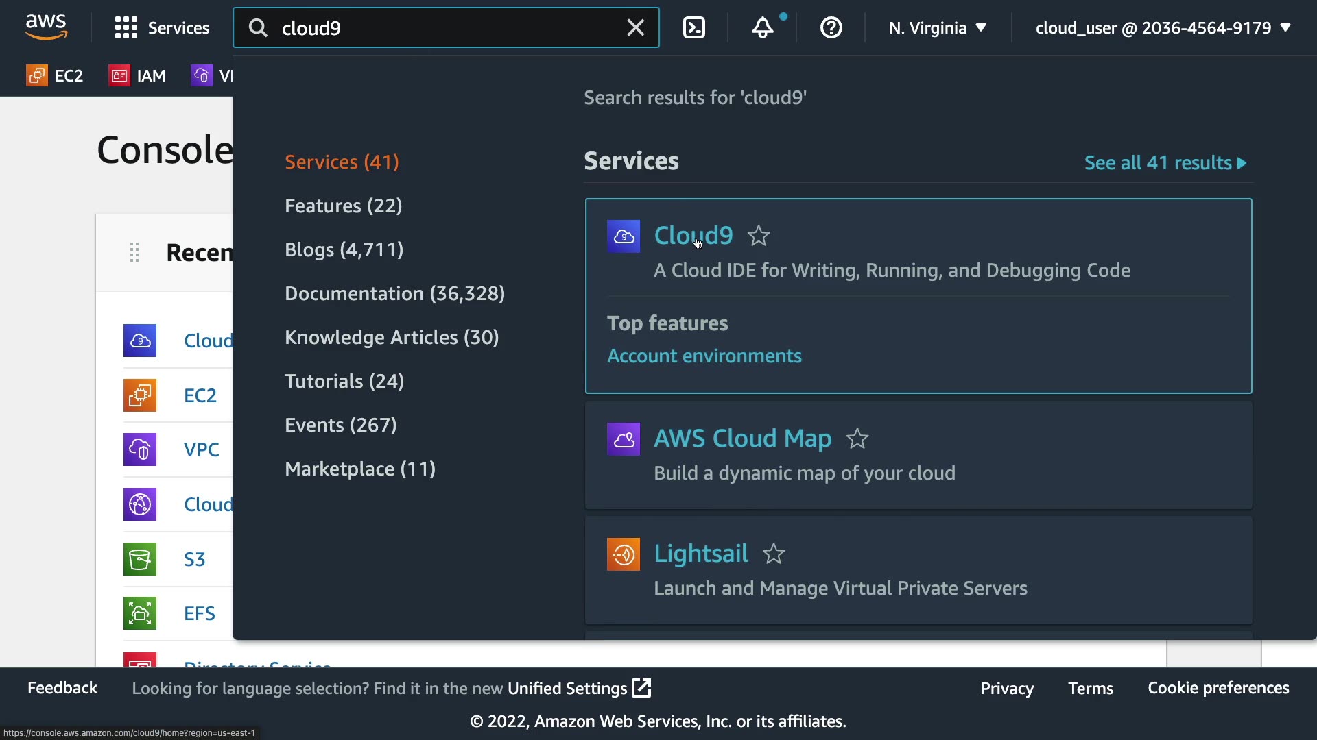Click the AWS logo home icon
This screenshot has height=740, width=1317.
(x=46, y=27)
